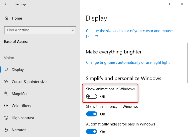The image size is (188, 137).
Task: Open brightness or night light link
Action: click(128, 62)
